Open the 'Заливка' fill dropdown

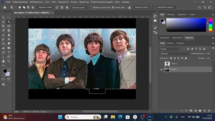pyautogui.click(x=213, y=58)
